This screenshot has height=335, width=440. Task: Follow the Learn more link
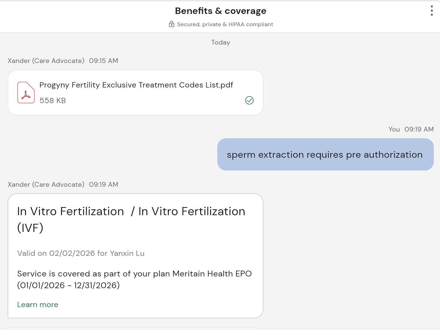point(38,305)
